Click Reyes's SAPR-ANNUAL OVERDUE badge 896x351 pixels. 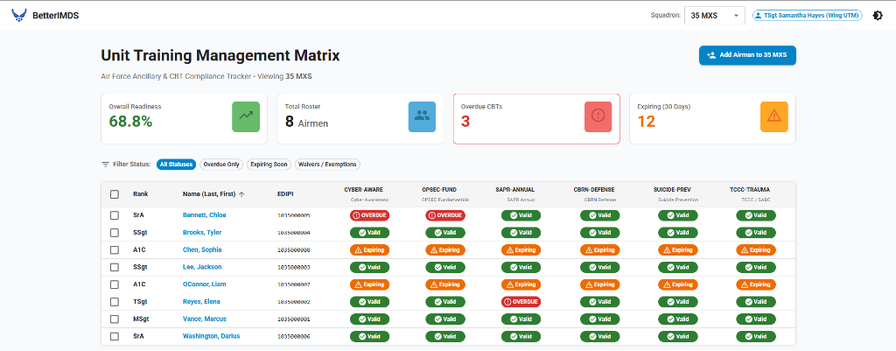pyautogui.click(x=521, y=302)
